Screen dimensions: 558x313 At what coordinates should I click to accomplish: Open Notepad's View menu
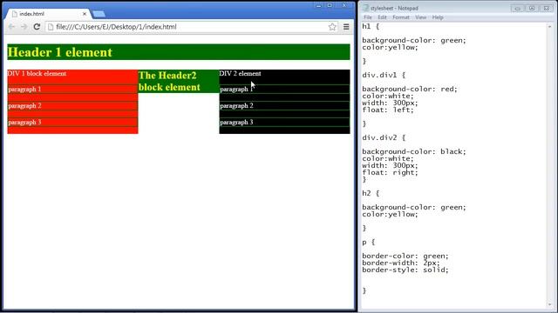coord(420,17)
